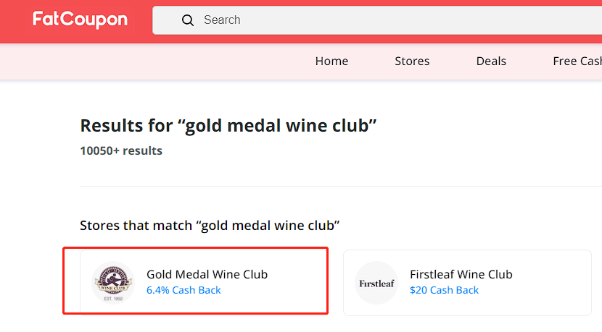Viewport: 602px width, 332px height.
Task: Open the Home menu item
Action: click(331, 61)
